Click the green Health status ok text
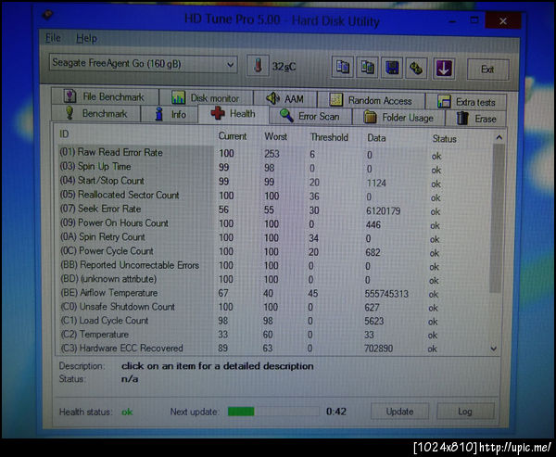 (x=127, y=412)
